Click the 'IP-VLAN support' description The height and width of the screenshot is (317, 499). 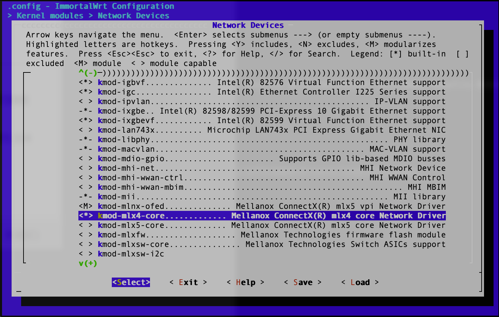tap(410, 101)
